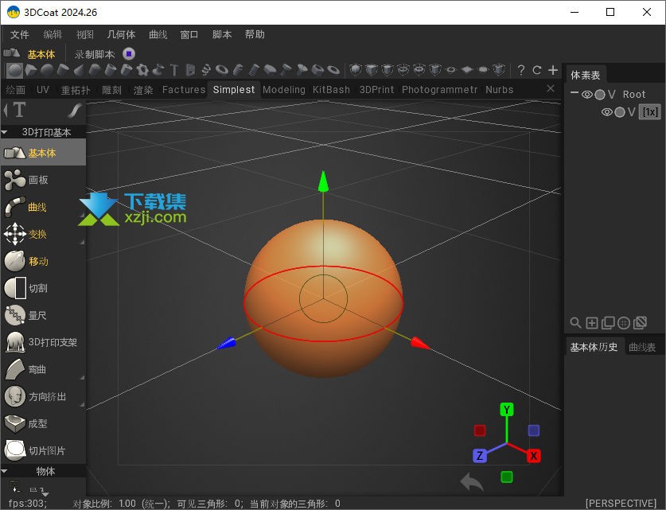Select the 切片图片 slice images tool
666x510 pixels.
[43, 450]
